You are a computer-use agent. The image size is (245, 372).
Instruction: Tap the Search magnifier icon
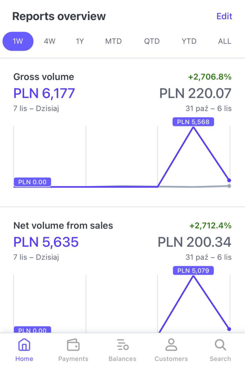tap(220, 345)
